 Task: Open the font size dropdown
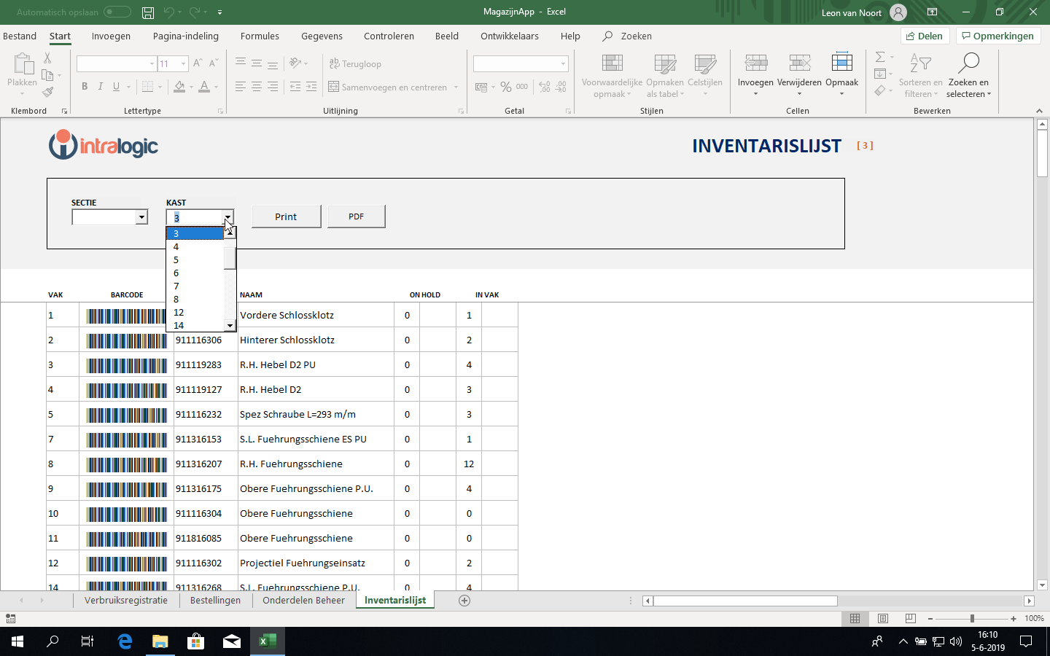[x=183, y=64]
